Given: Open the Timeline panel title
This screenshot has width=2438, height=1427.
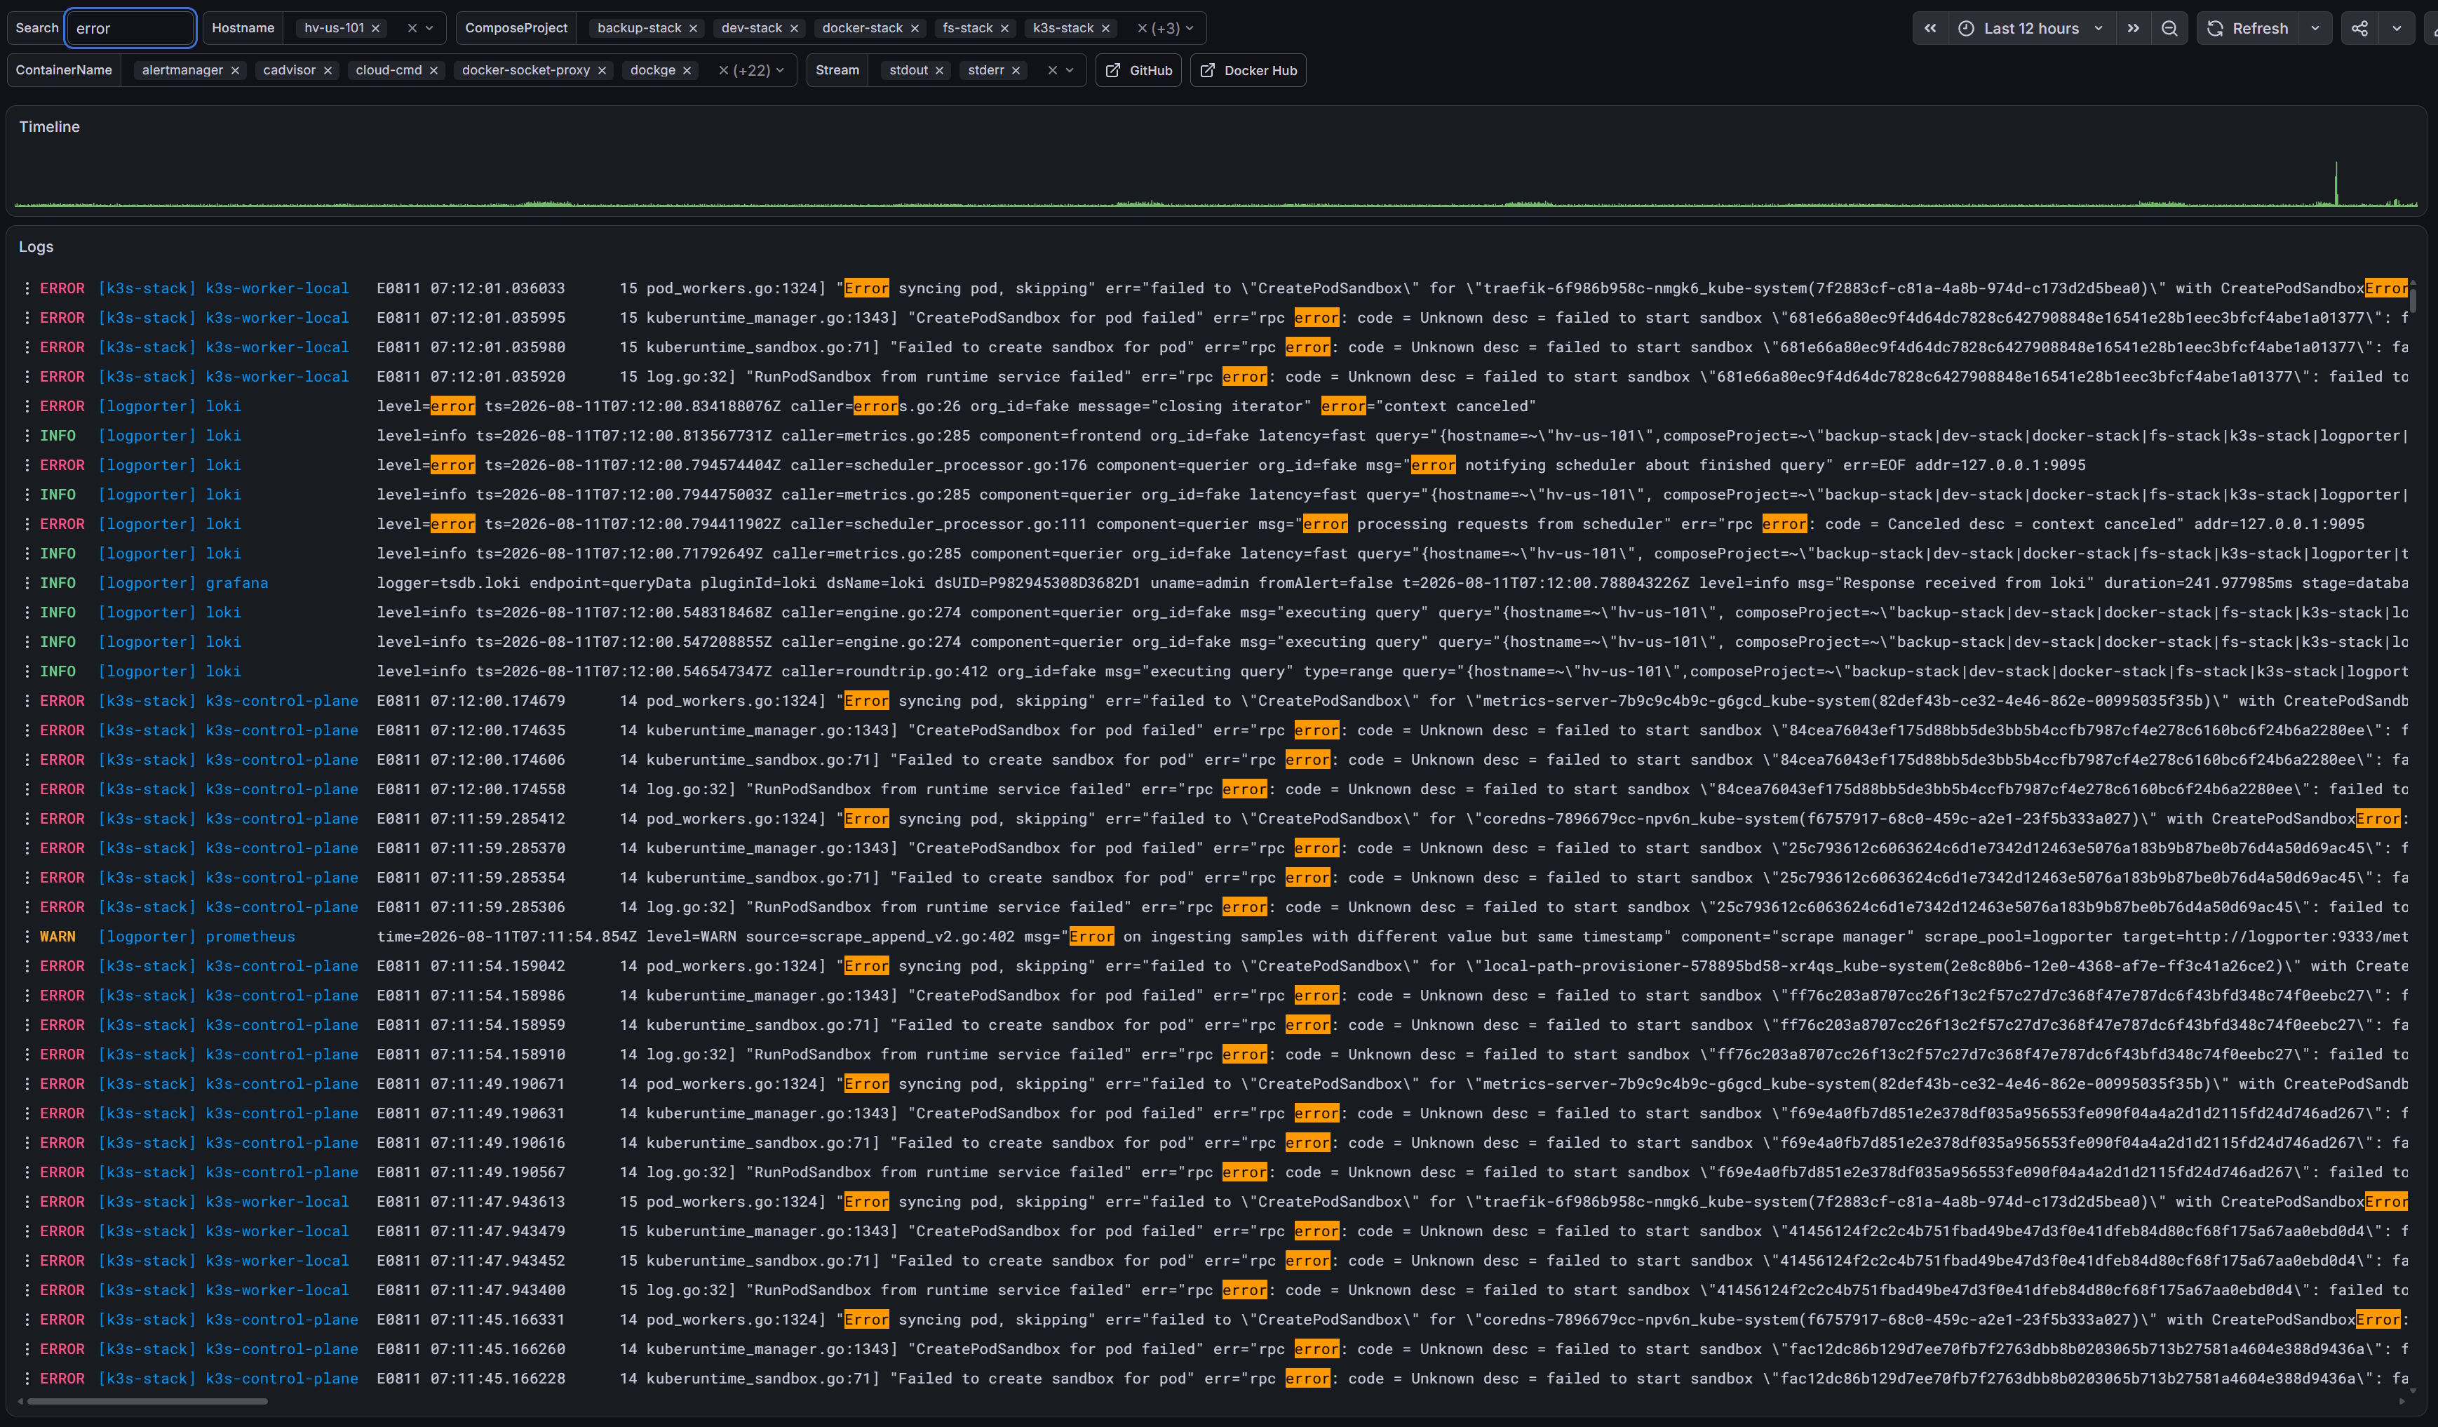Looking at the screenshot, I should coord(49,127).
